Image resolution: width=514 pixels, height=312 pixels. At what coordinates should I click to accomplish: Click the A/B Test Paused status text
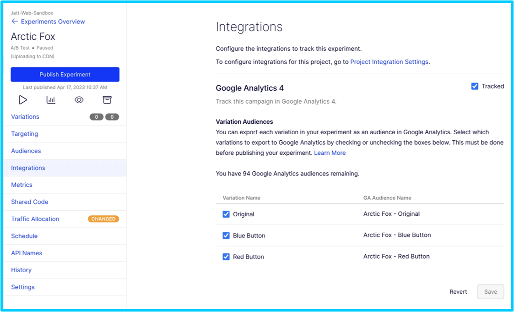[x=32, y=48]
